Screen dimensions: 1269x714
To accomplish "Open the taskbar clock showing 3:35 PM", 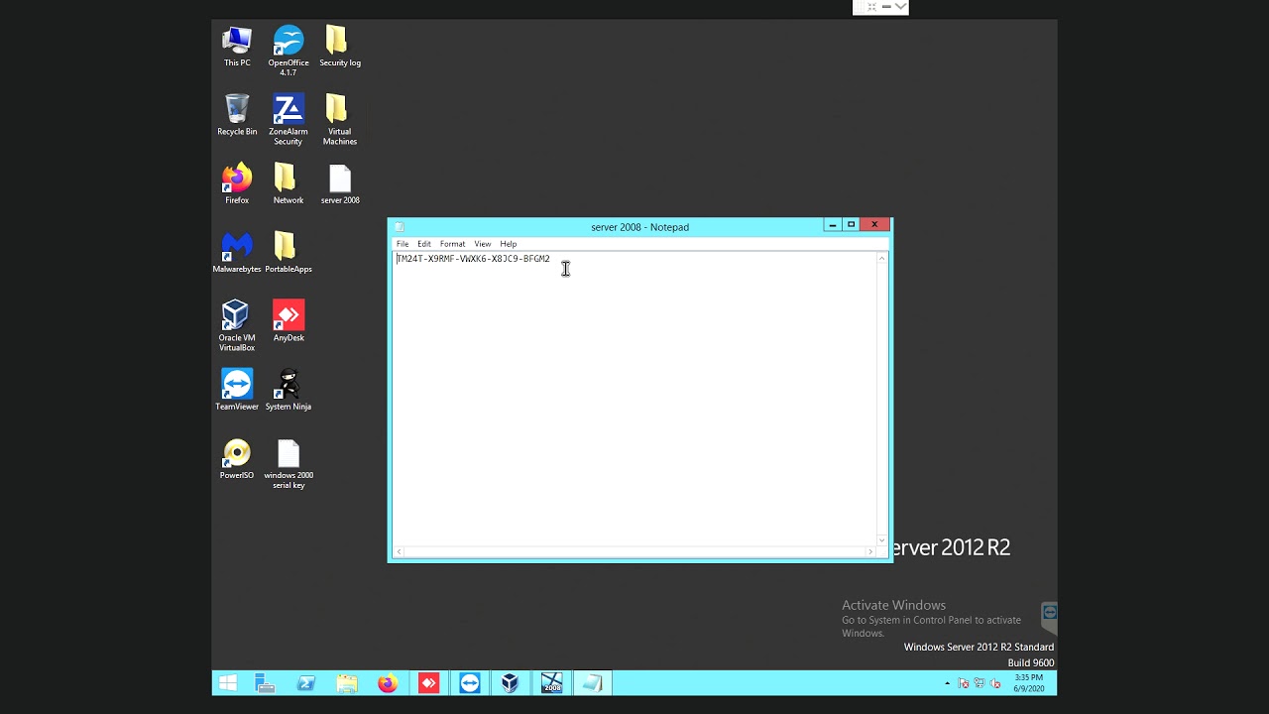I will (x=1028, y=683).
